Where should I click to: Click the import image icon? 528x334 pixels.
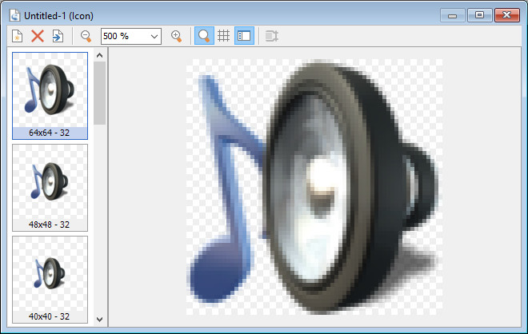58,36
